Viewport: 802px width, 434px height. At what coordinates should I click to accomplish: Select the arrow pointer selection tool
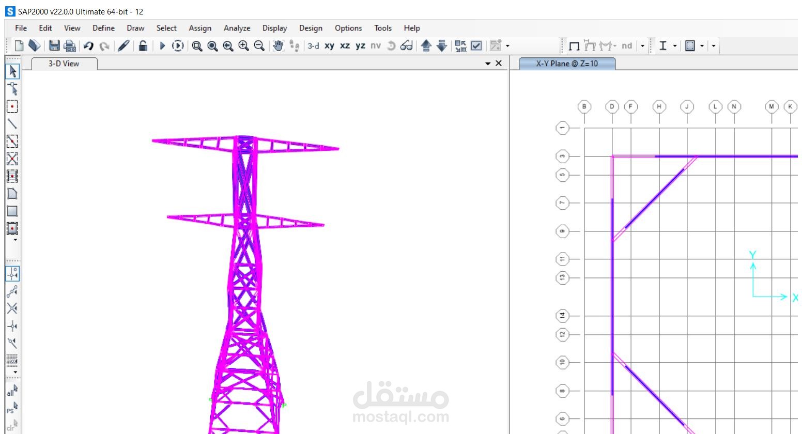click(12, 72)
